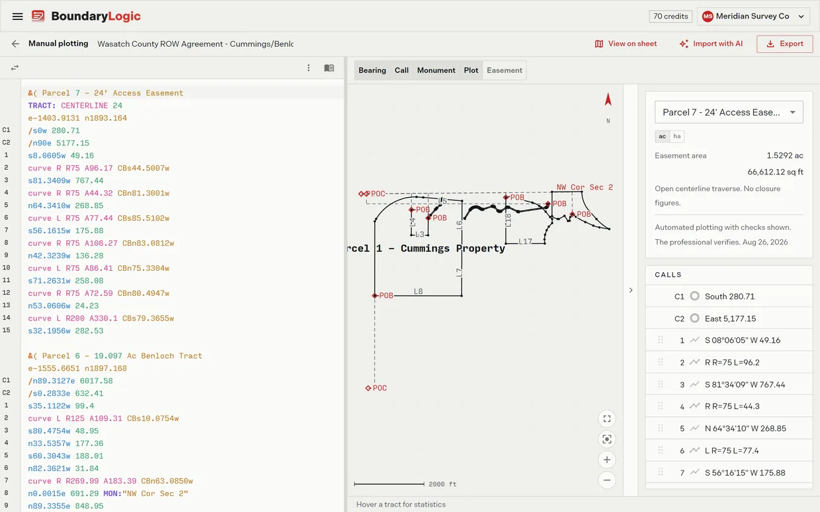
Task: Open the hamburger main menu
Action: click(18, 17)
